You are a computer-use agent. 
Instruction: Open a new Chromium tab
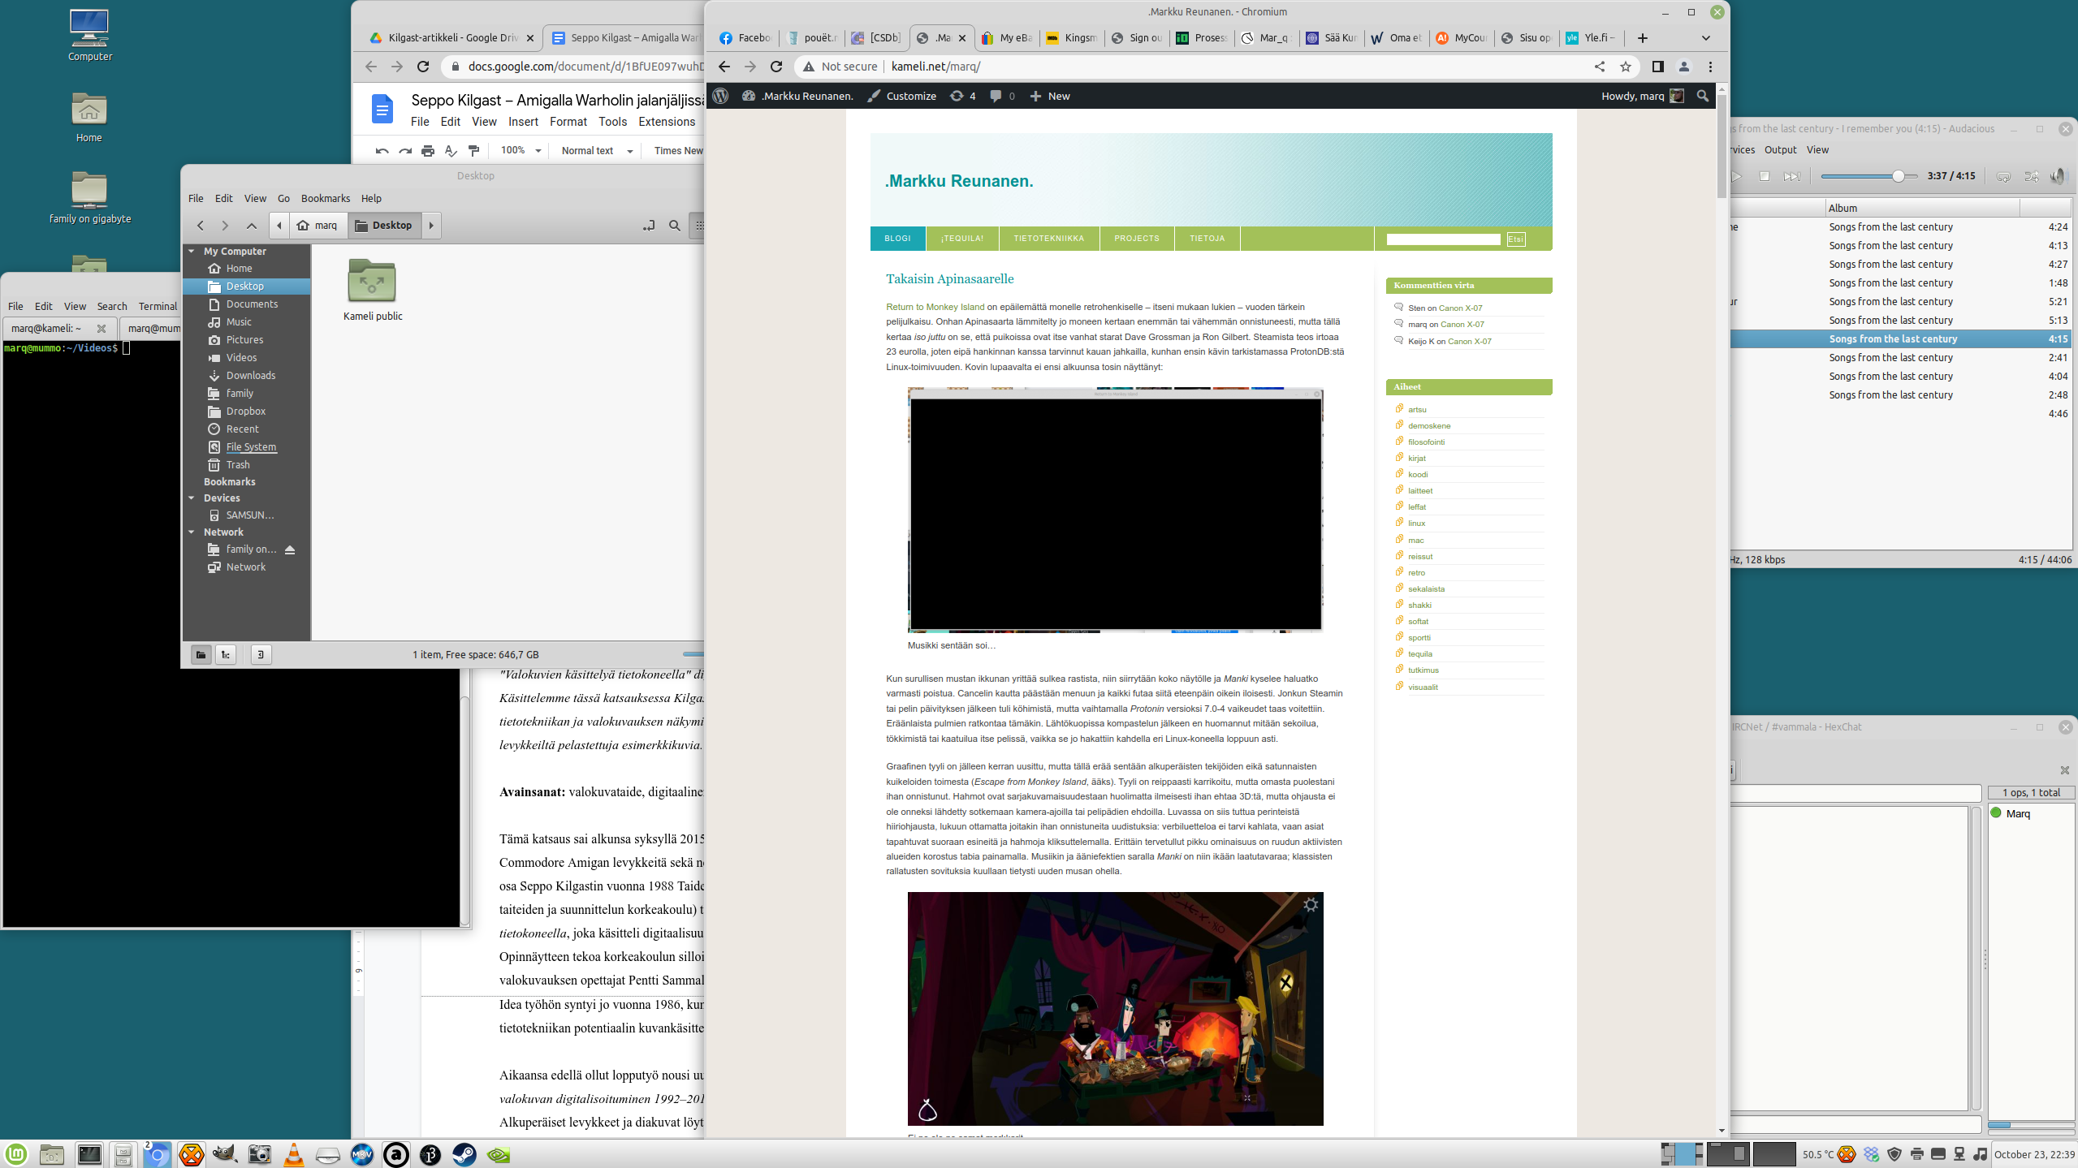pos(1642,37)
